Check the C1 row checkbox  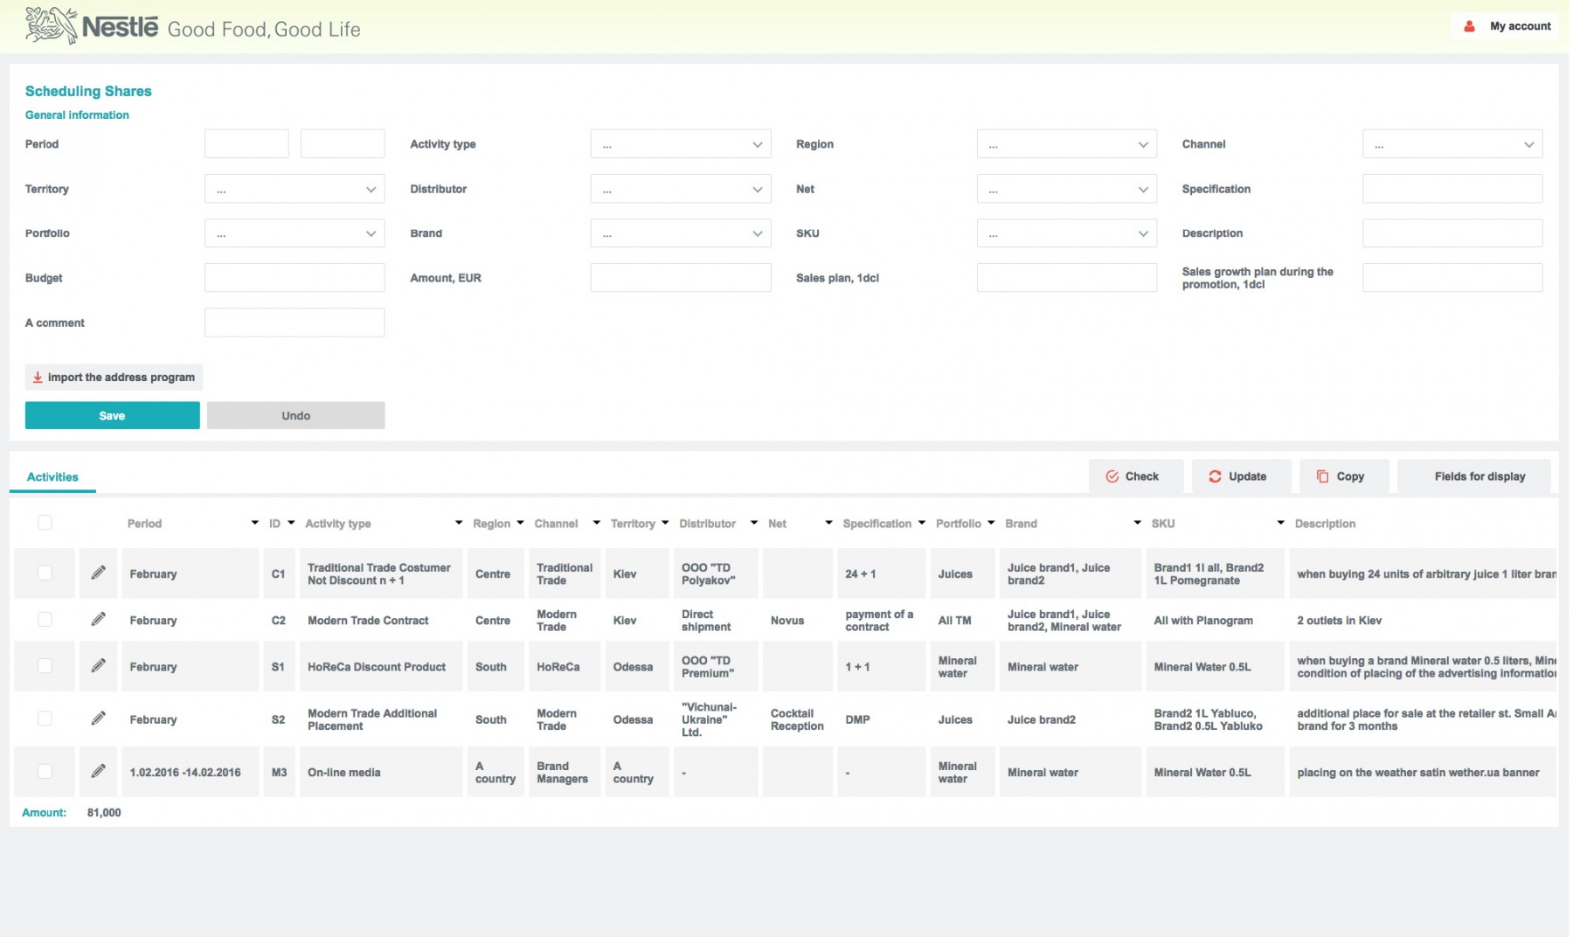click(45, 573)
